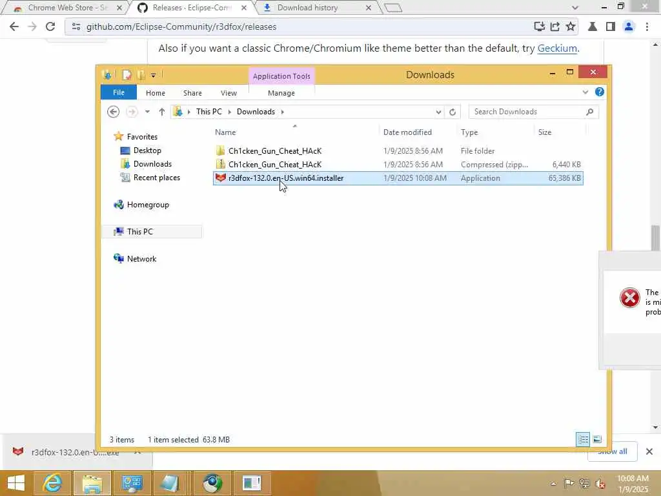Go up one folder level in Explorer
Image resolution: width=661 pixels, height=496 pixels.
[162, 112]
